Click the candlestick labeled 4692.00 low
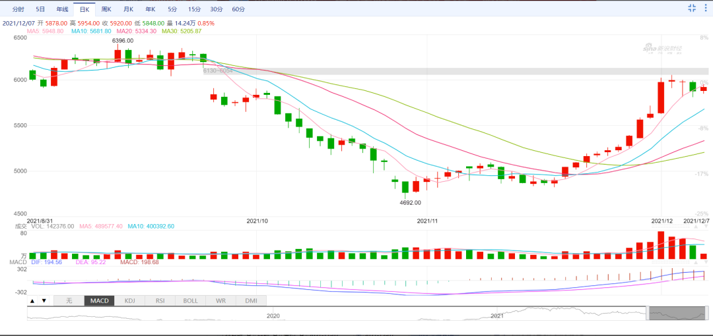This screenshot has height=336, width=713. click(x=405, y=186)
